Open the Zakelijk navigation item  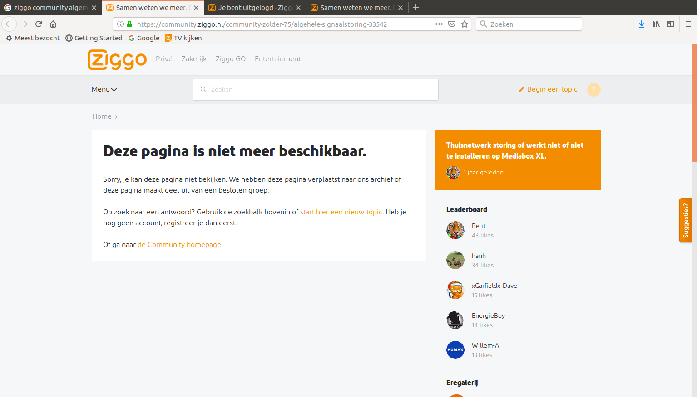194,59
